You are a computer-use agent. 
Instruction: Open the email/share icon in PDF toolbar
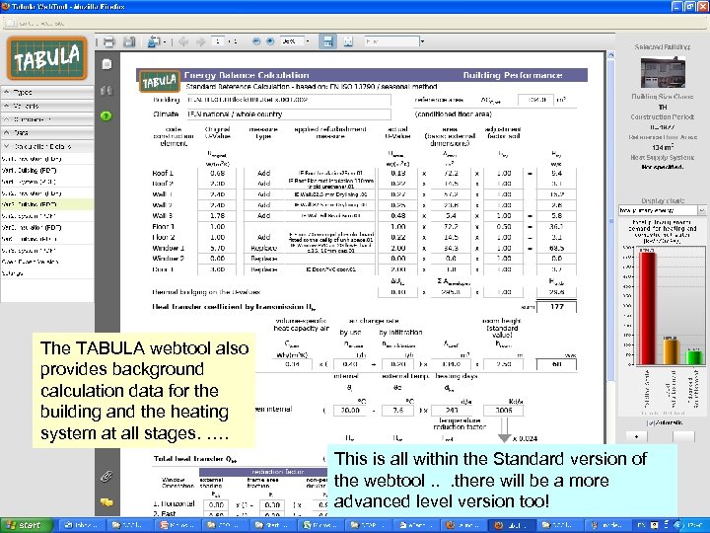tap(154, 41)
